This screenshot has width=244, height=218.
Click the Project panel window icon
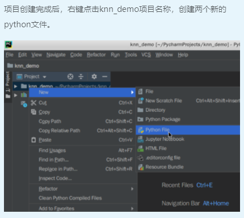click(x=19, y=77)
